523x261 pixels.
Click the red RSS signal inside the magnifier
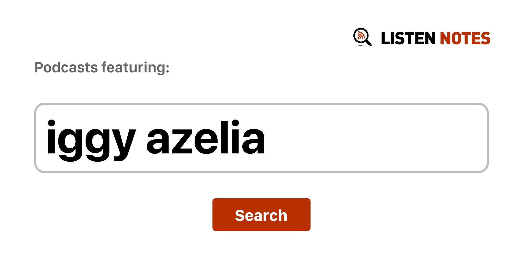click(x=361, y=35)
